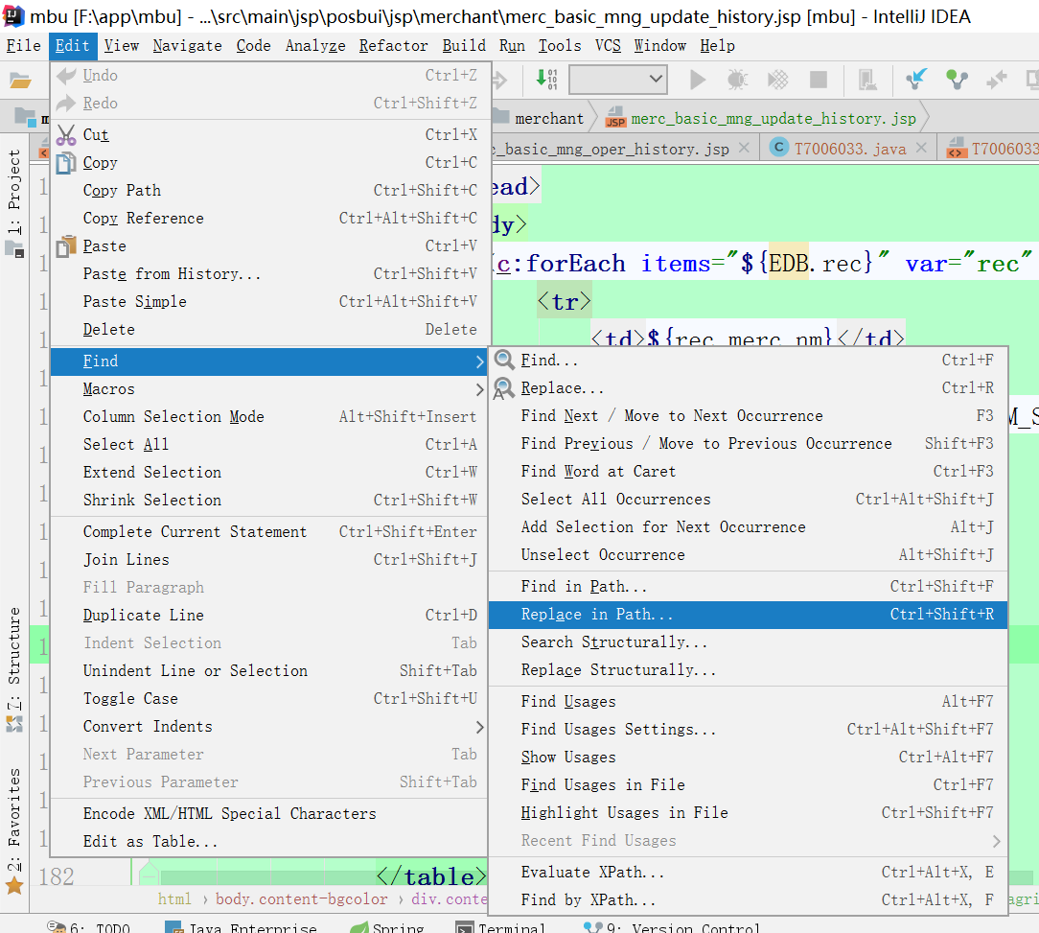Expand the Macros submenu arrow
Image resolution: width=1039 pixels, height=933 pixels.
point(480,389)
